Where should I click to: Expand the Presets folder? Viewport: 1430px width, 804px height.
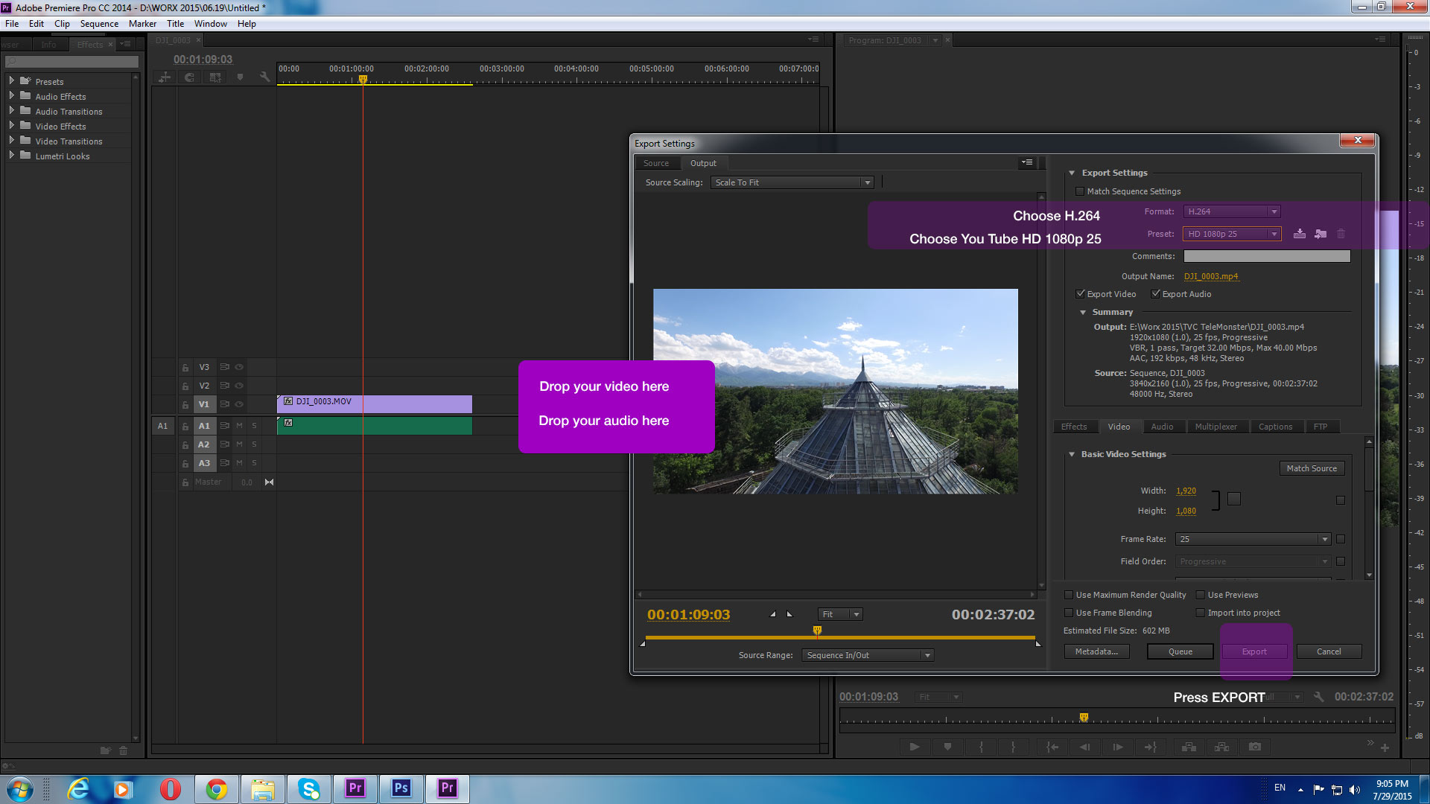[11, 80]
